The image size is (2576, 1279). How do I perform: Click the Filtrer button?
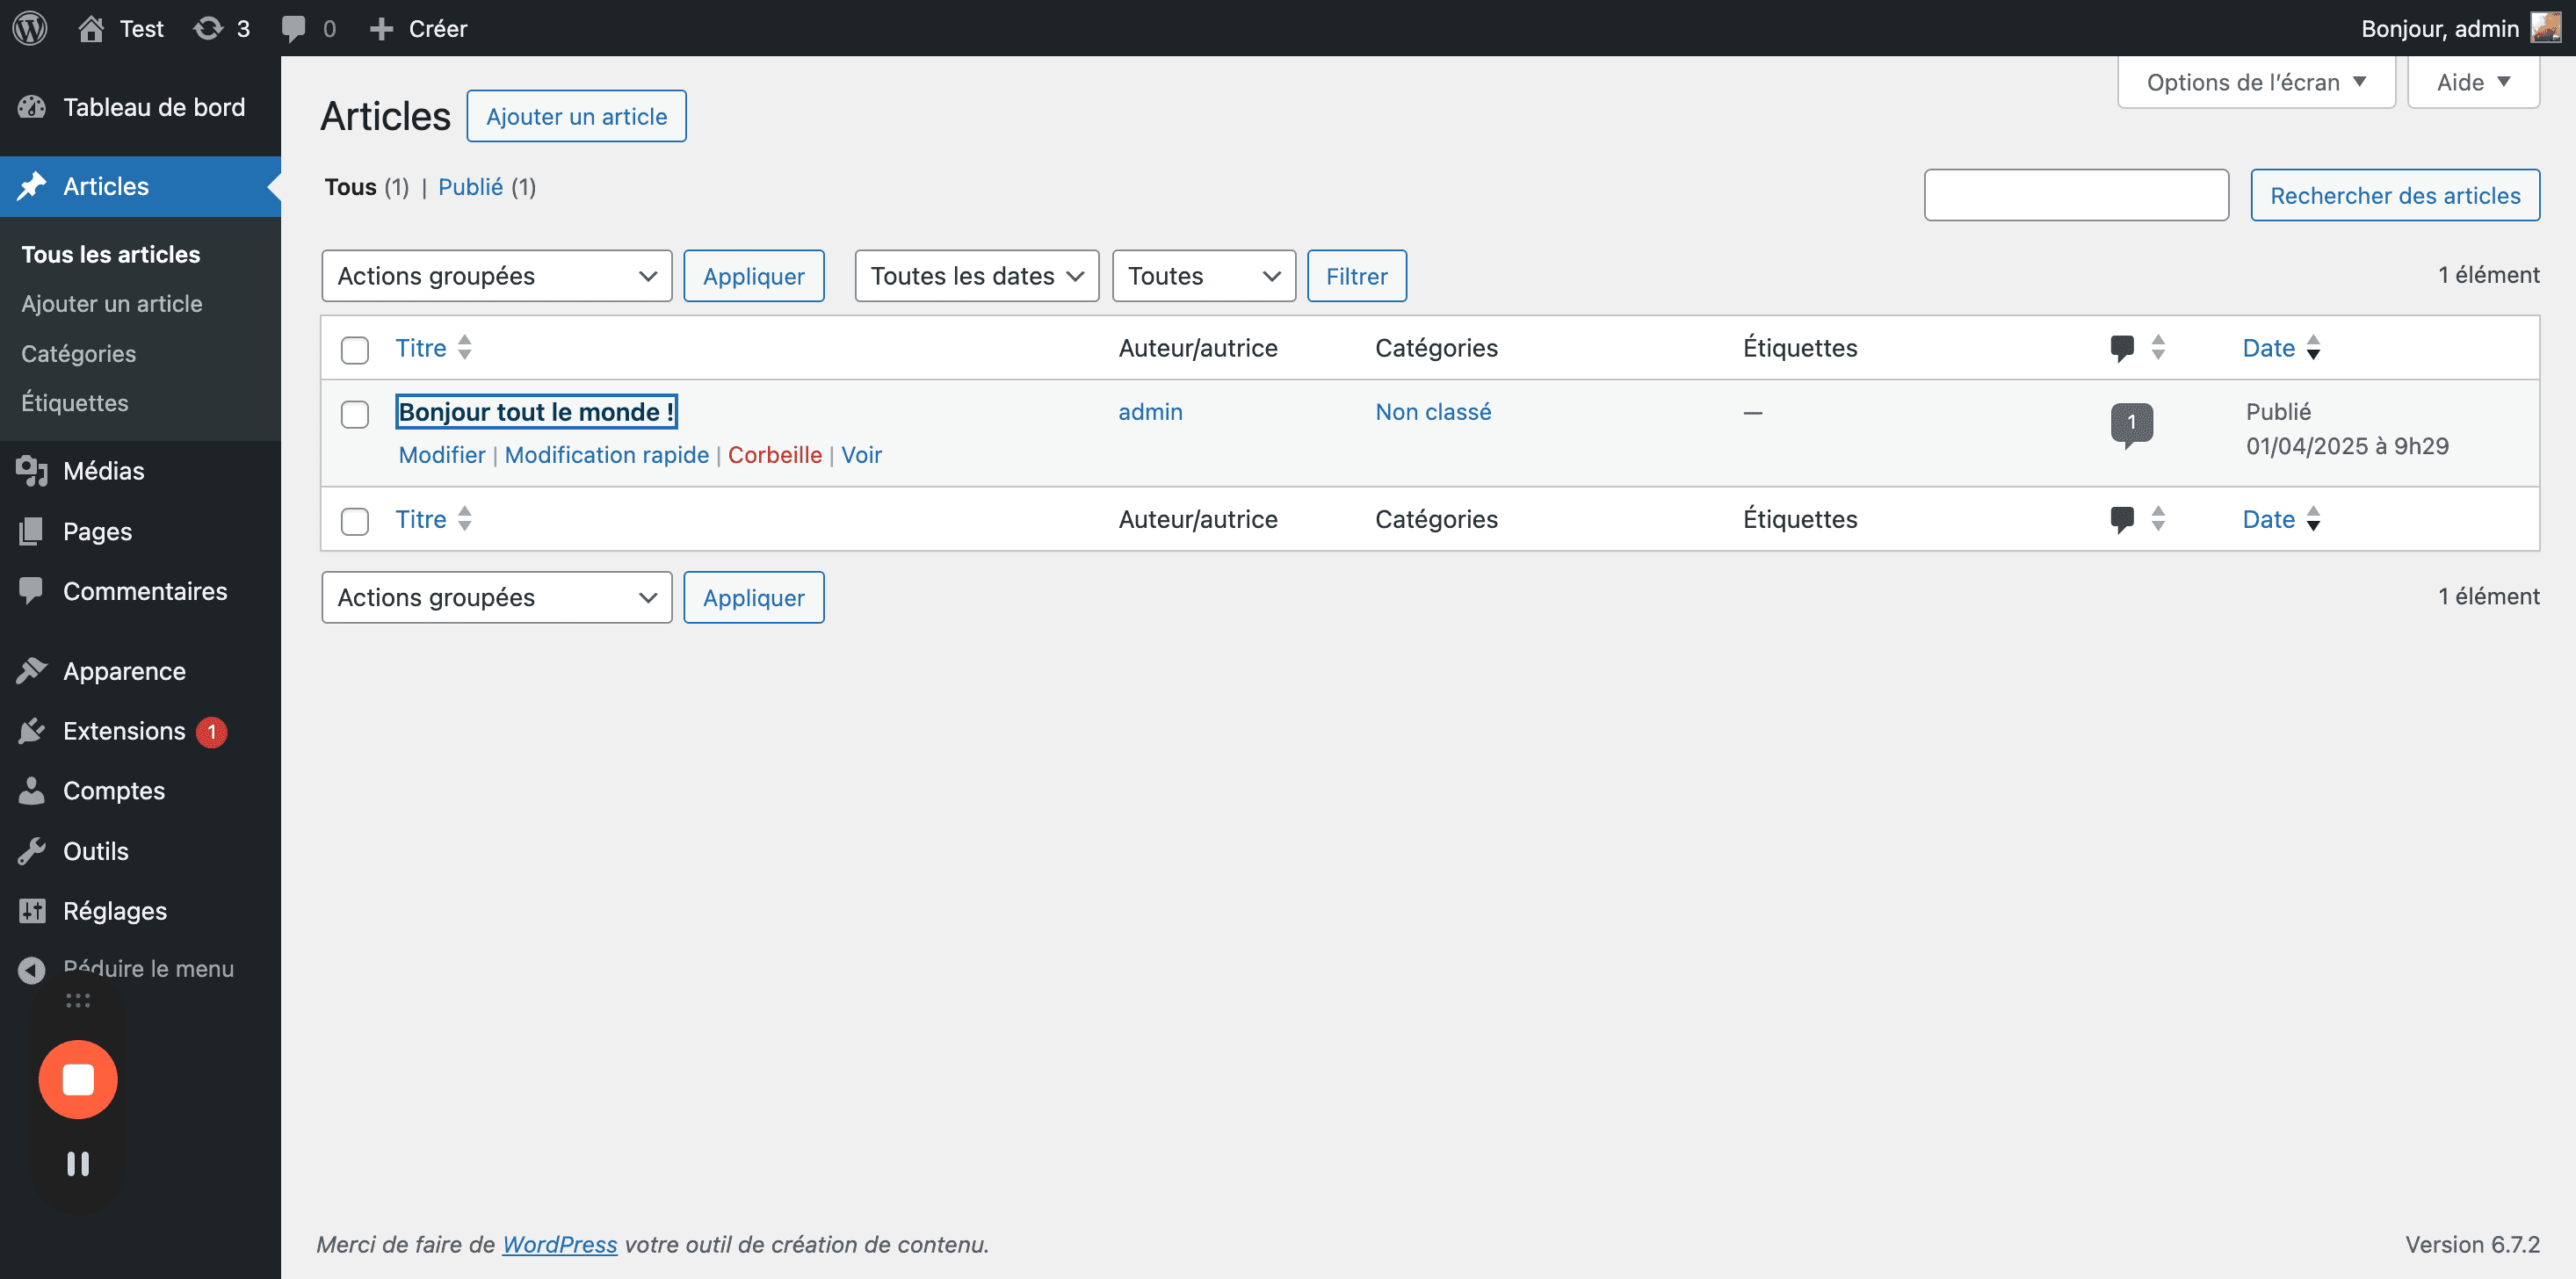click(1357, 276)
